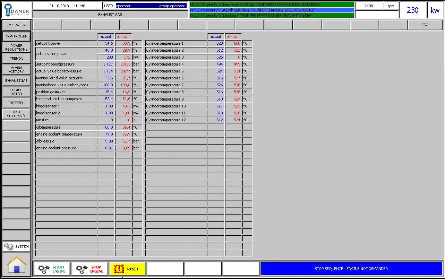
Task: Open the Trend's page
Action: 16,58
